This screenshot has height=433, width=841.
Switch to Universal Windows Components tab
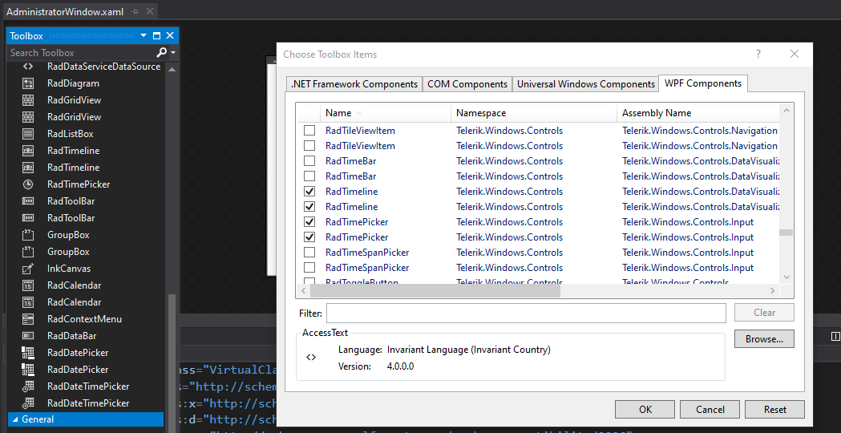tap(585, 84)
